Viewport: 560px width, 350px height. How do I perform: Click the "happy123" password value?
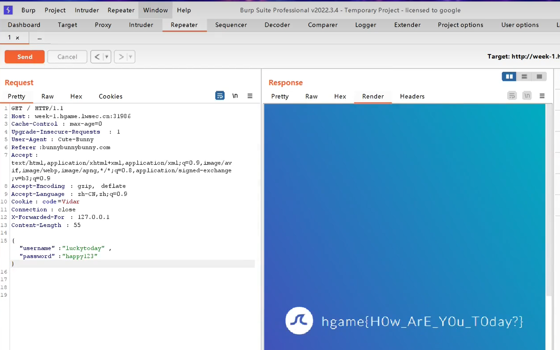[x=80, y=256]
